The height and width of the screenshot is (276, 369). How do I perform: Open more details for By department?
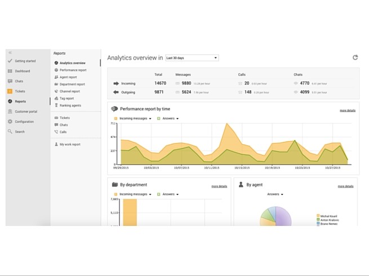[x=219, y=186]
